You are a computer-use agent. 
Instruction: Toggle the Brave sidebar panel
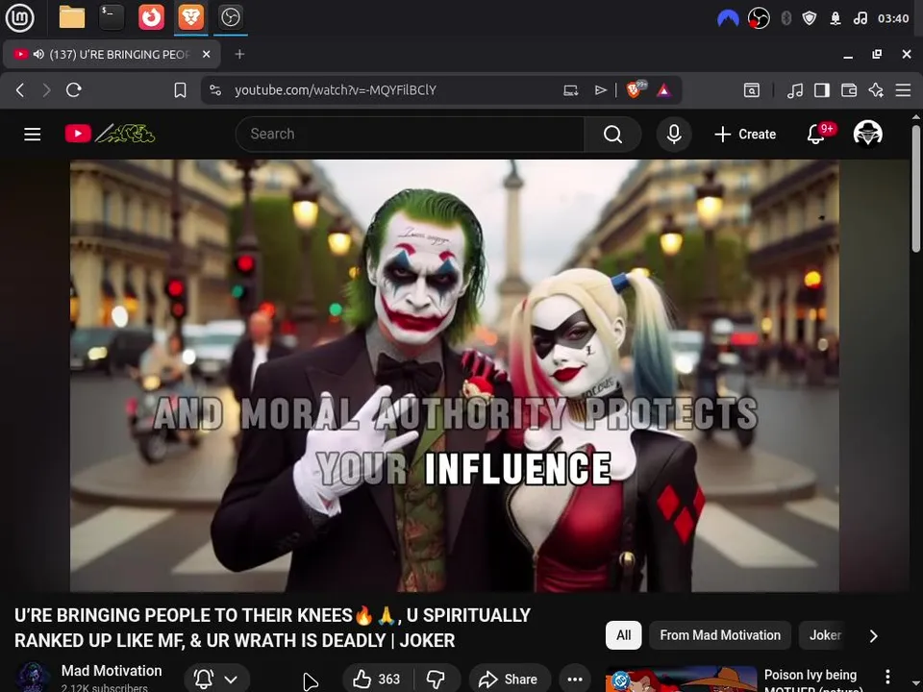[x=822, y=90]
